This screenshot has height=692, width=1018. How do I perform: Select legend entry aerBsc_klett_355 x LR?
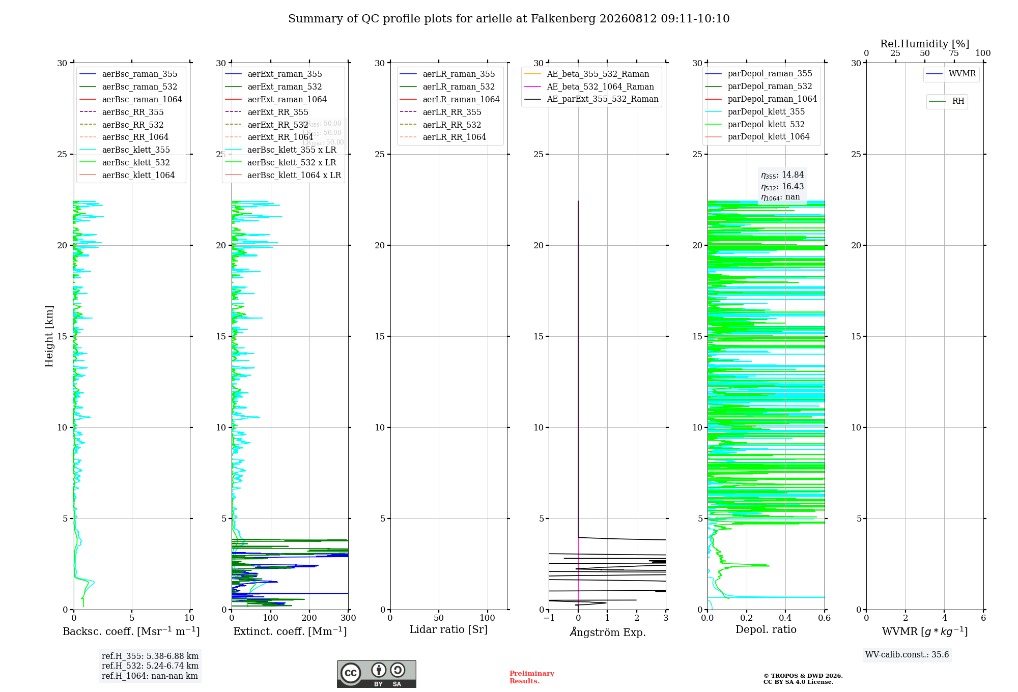click(x=281, y=150)
